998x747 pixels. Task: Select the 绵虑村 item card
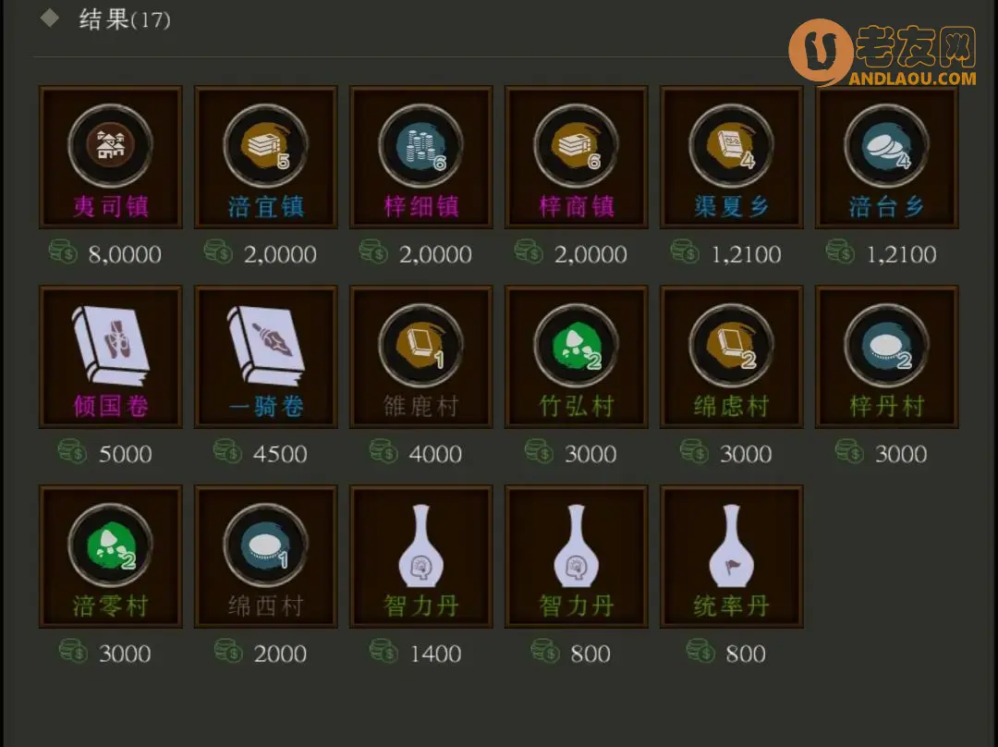(731, 357)
